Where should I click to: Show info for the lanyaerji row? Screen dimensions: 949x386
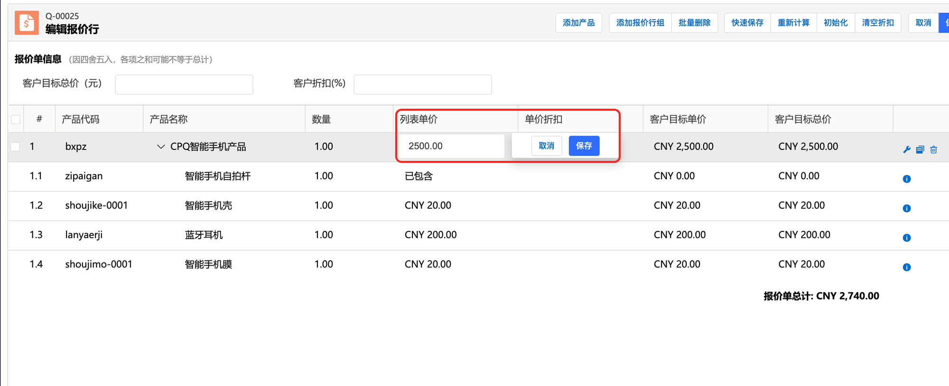(906, 238)
